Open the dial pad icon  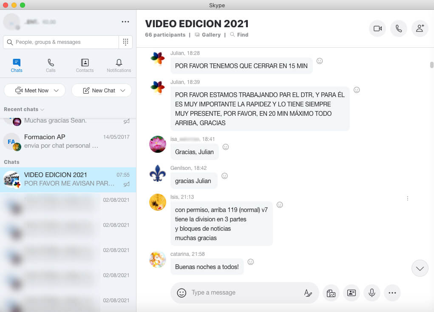[x=125, y=42]
